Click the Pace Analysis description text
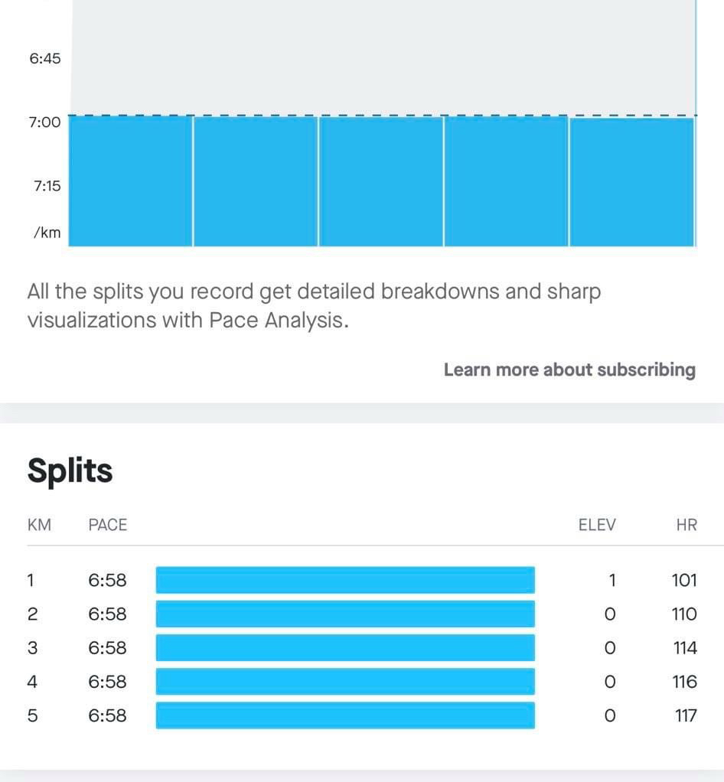Image resolution: width=724 pixels, height=782 pixels. click(314, 306)
